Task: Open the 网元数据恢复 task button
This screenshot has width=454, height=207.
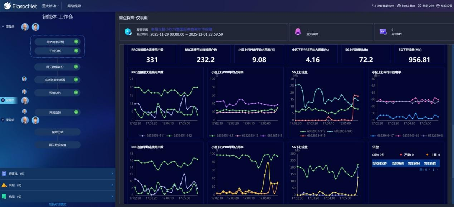Action: point(58,145)
